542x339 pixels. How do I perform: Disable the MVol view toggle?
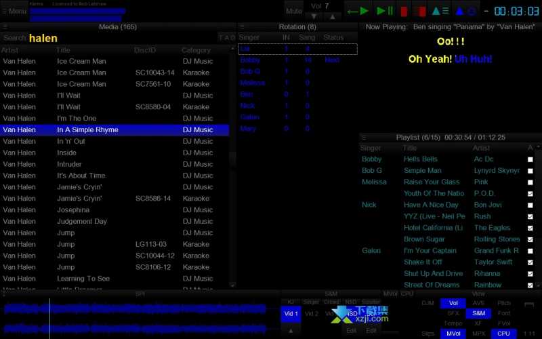pyautogui.click(x=453, y=334)
